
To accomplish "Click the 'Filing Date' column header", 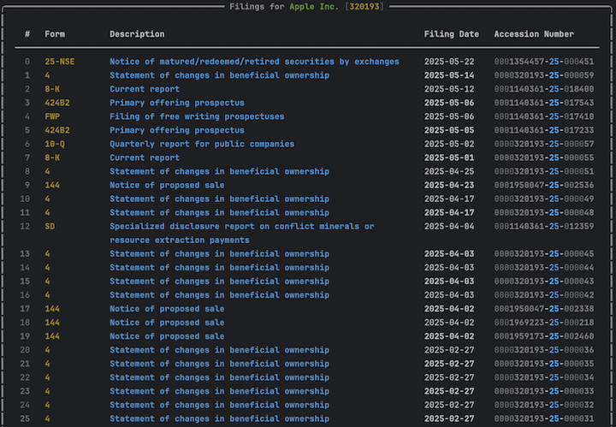I will pyautogui.click(x=452, y=34).
